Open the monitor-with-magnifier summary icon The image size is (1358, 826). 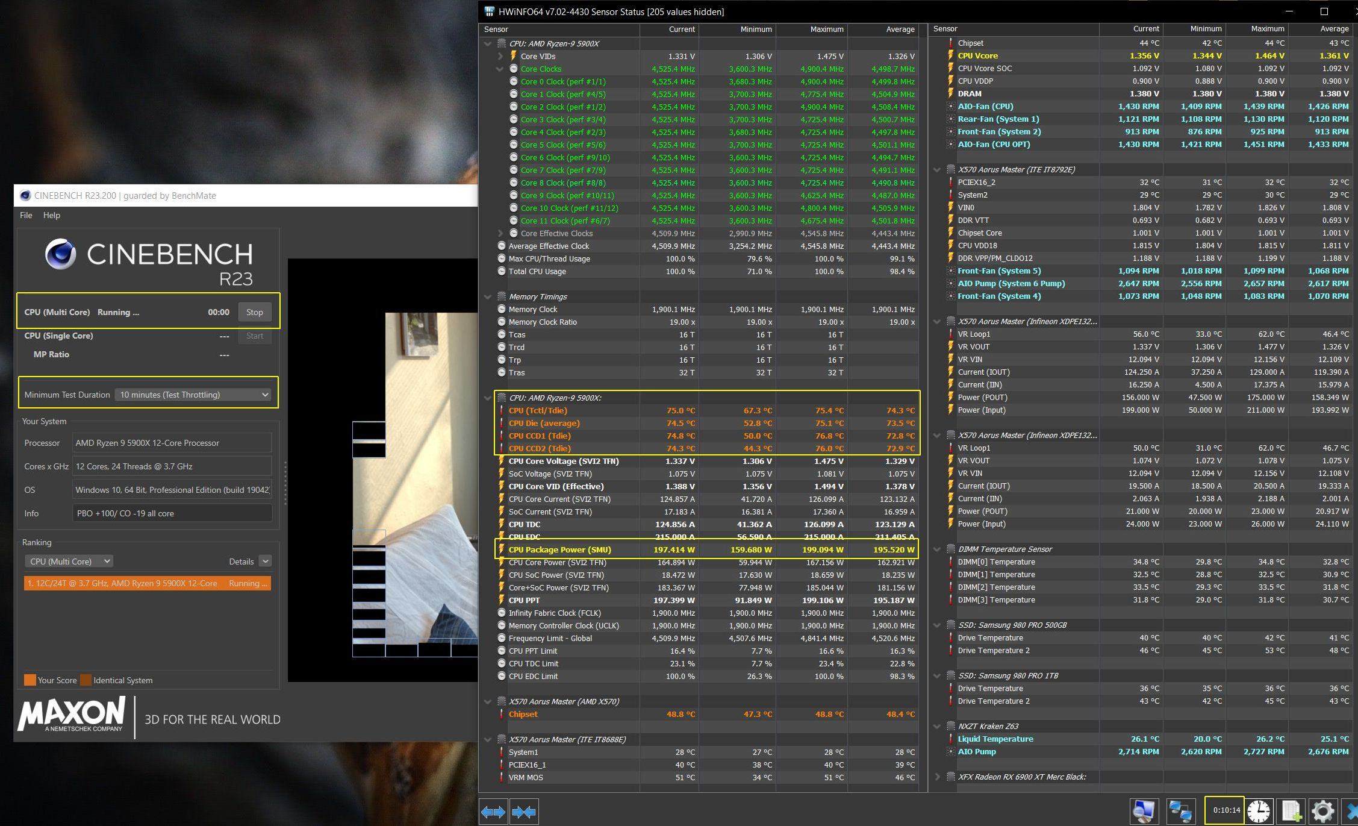pyautogui.click(x=1143, y=811)
